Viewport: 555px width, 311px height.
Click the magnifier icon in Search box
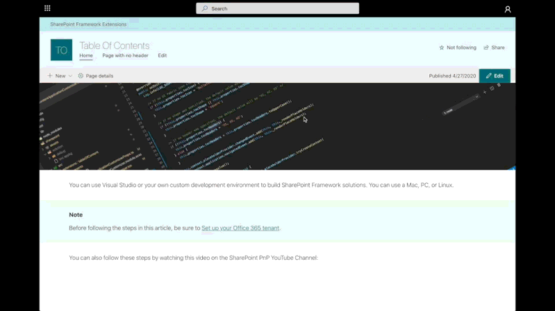[205, 8]
